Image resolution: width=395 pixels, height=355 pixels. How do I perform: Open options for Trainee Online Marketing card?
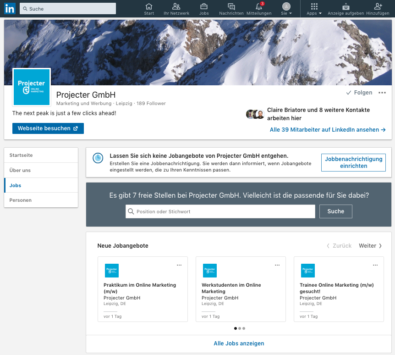[x=375, y=265]
